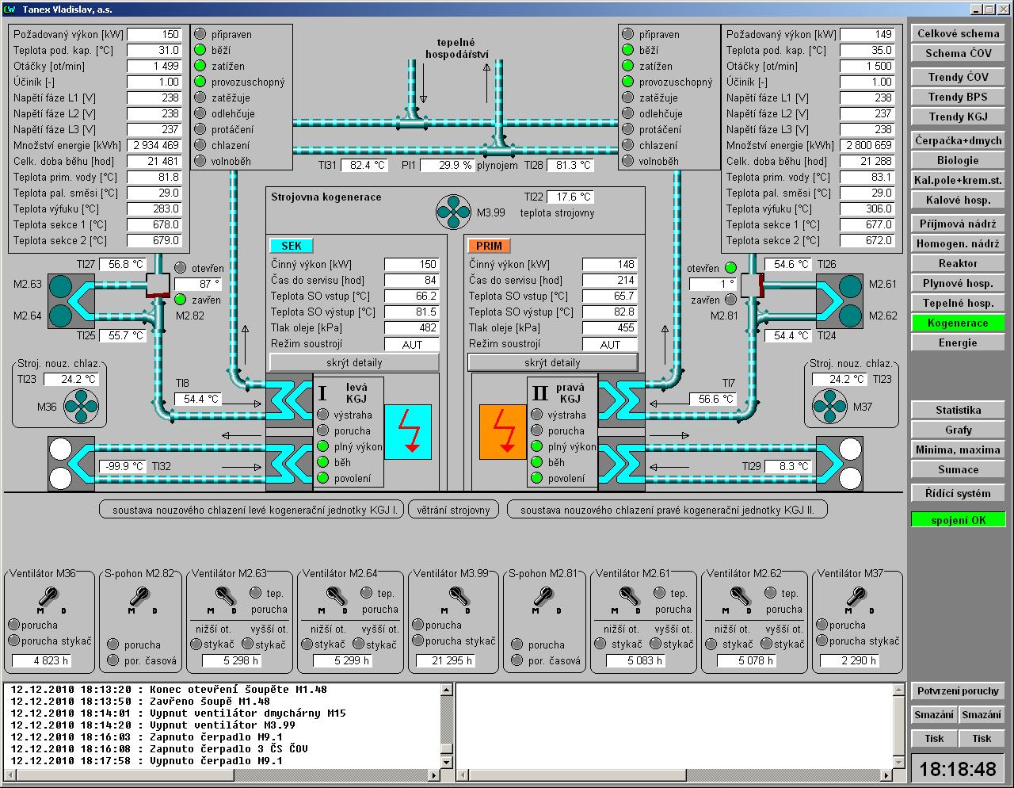Click the M2.82 valve symbol
Image resolution: width=1014 pixels, height=788 pixels.
click(159, 285)
